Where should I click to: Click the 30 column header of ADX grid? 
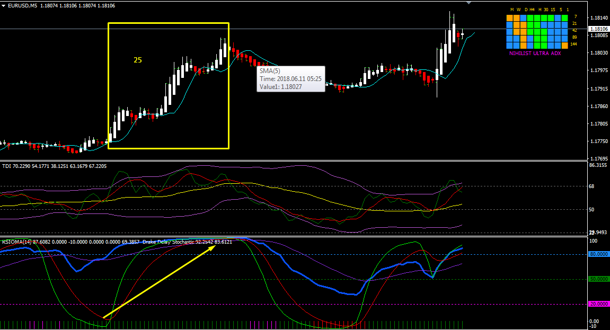click(x=546, y=10)
